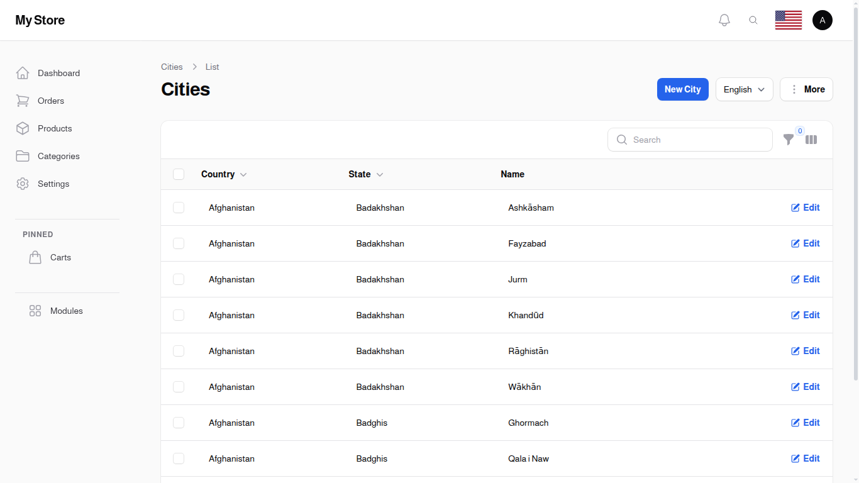Open the notifications bell icon
This screenshot has height=483, width=859.
point(724,20)
